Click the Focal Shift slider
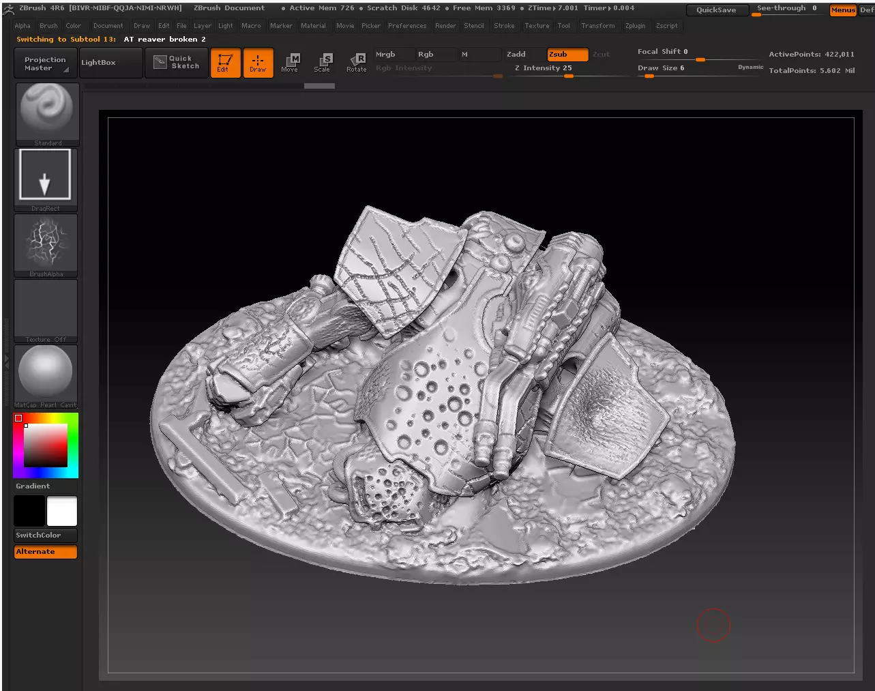This screenshot has height=691, width=875. [x=699, y=54]
